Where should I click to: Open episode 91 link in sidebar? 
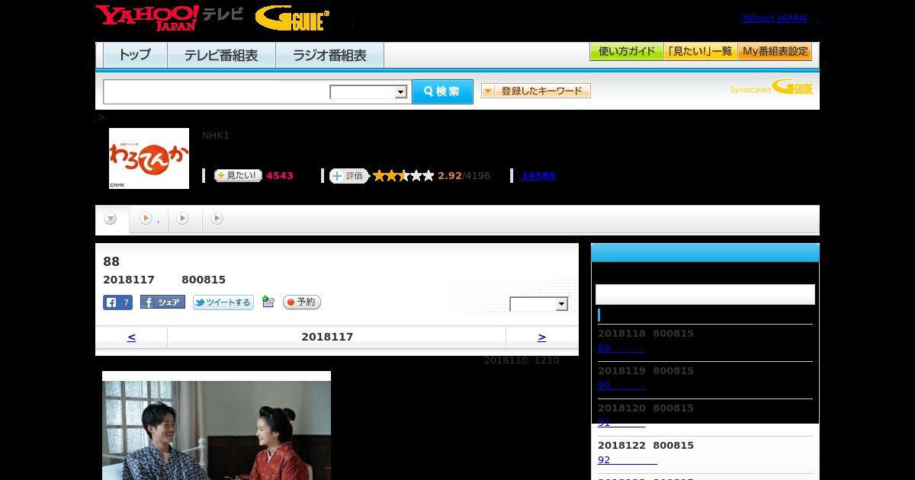pos(621,423)
